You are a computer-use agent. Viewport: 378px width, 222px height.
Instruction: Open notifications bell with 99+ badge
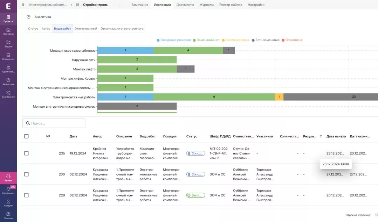[x=8, y=190]
